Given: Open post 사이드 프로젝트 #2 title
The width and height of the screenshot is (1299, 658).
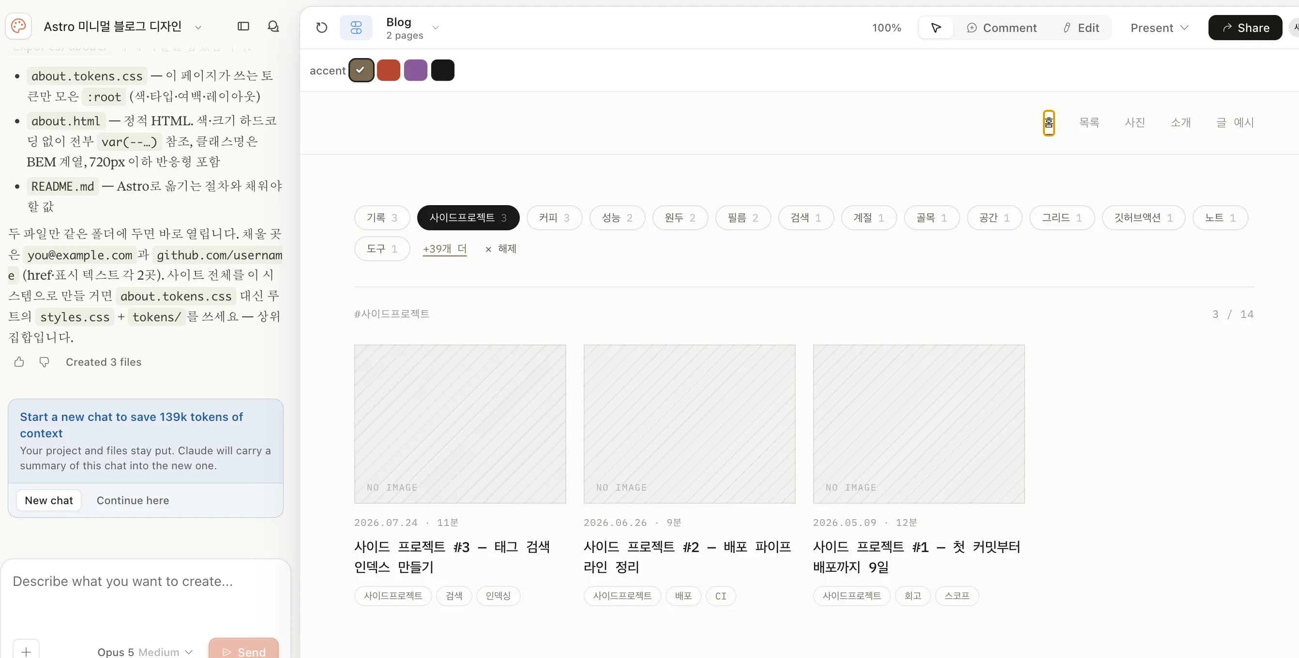Looking at the screenshot, I should click(687, 557).
